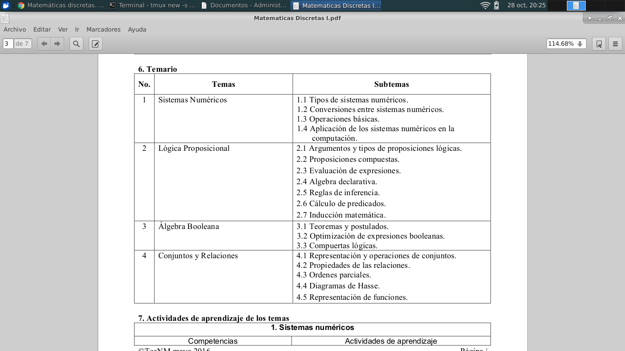This screenshot has height=351, width=625.
Task: Click '2.3 Evaluación de expresiones.' line
Action: pos(349,170)
